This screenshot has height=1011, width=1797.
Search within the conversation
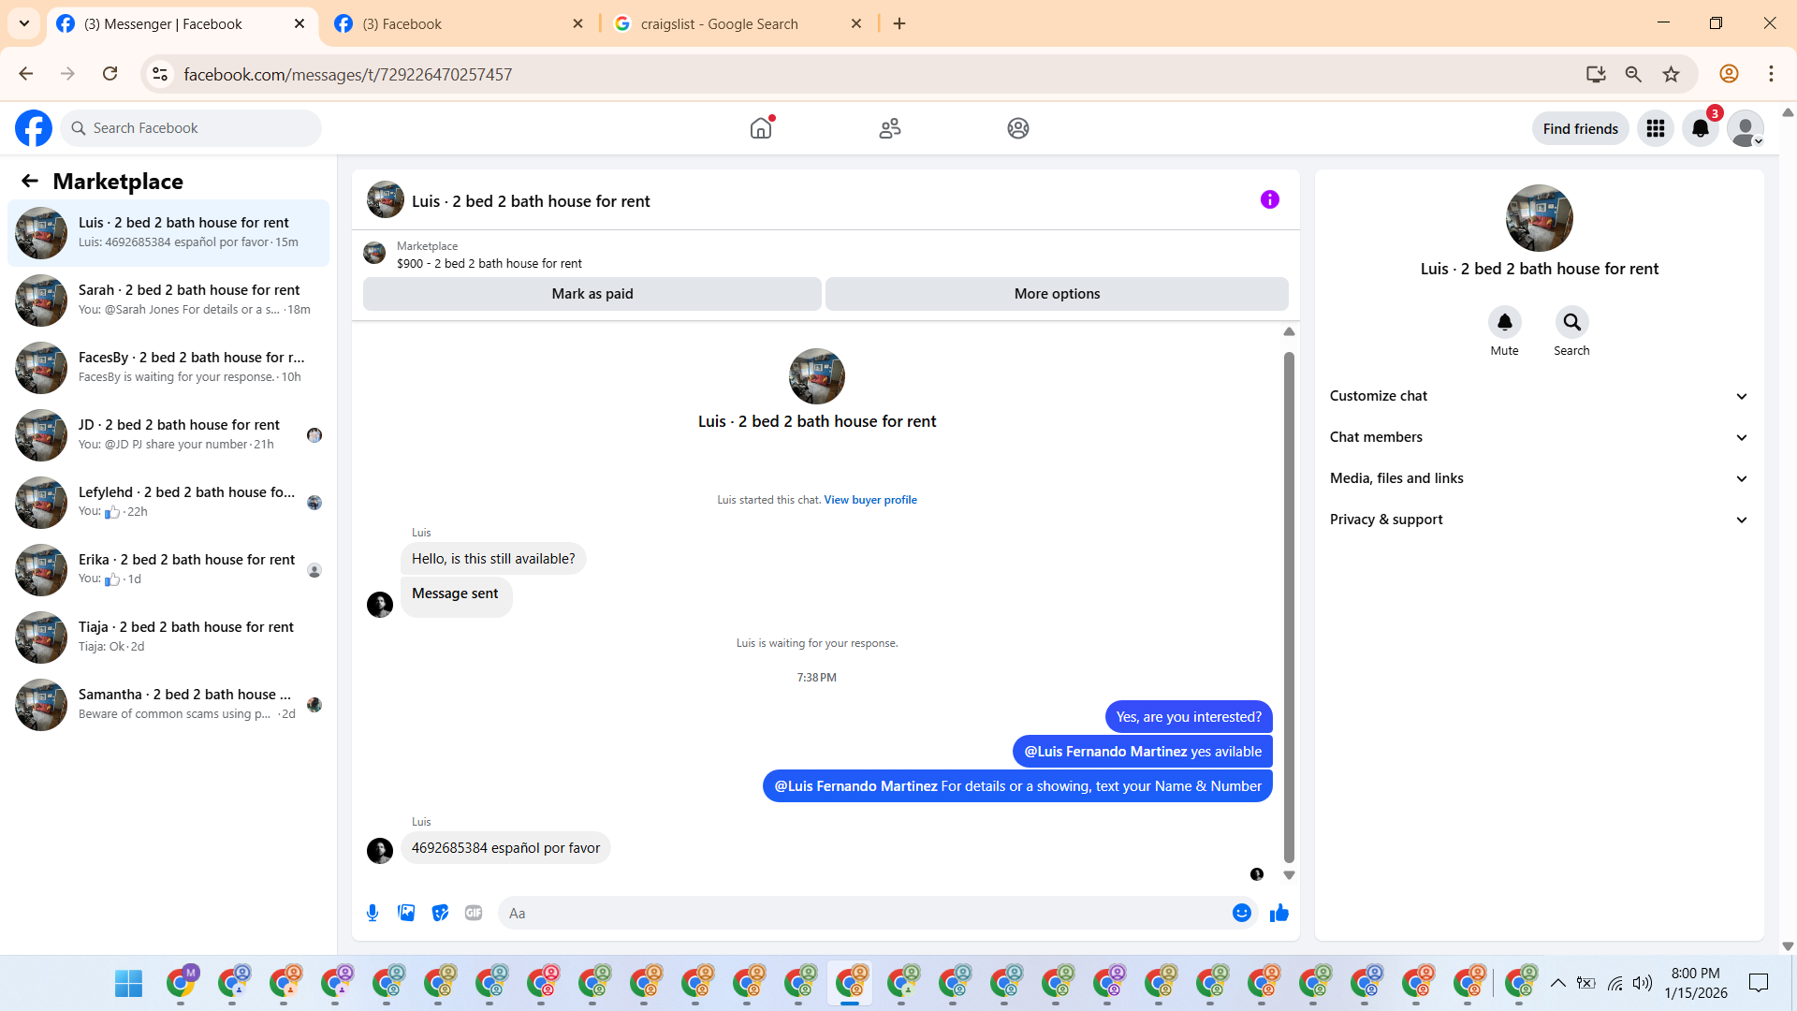pyautogui.click(x=1571, y=322)
